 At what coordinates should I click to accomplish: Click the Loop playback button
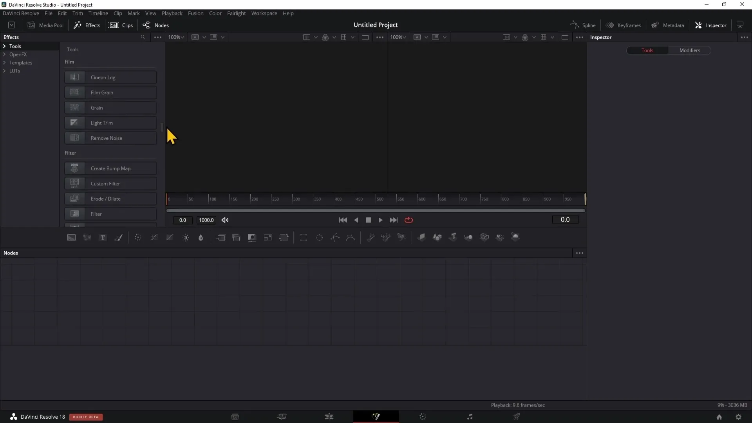coord(409,219)
